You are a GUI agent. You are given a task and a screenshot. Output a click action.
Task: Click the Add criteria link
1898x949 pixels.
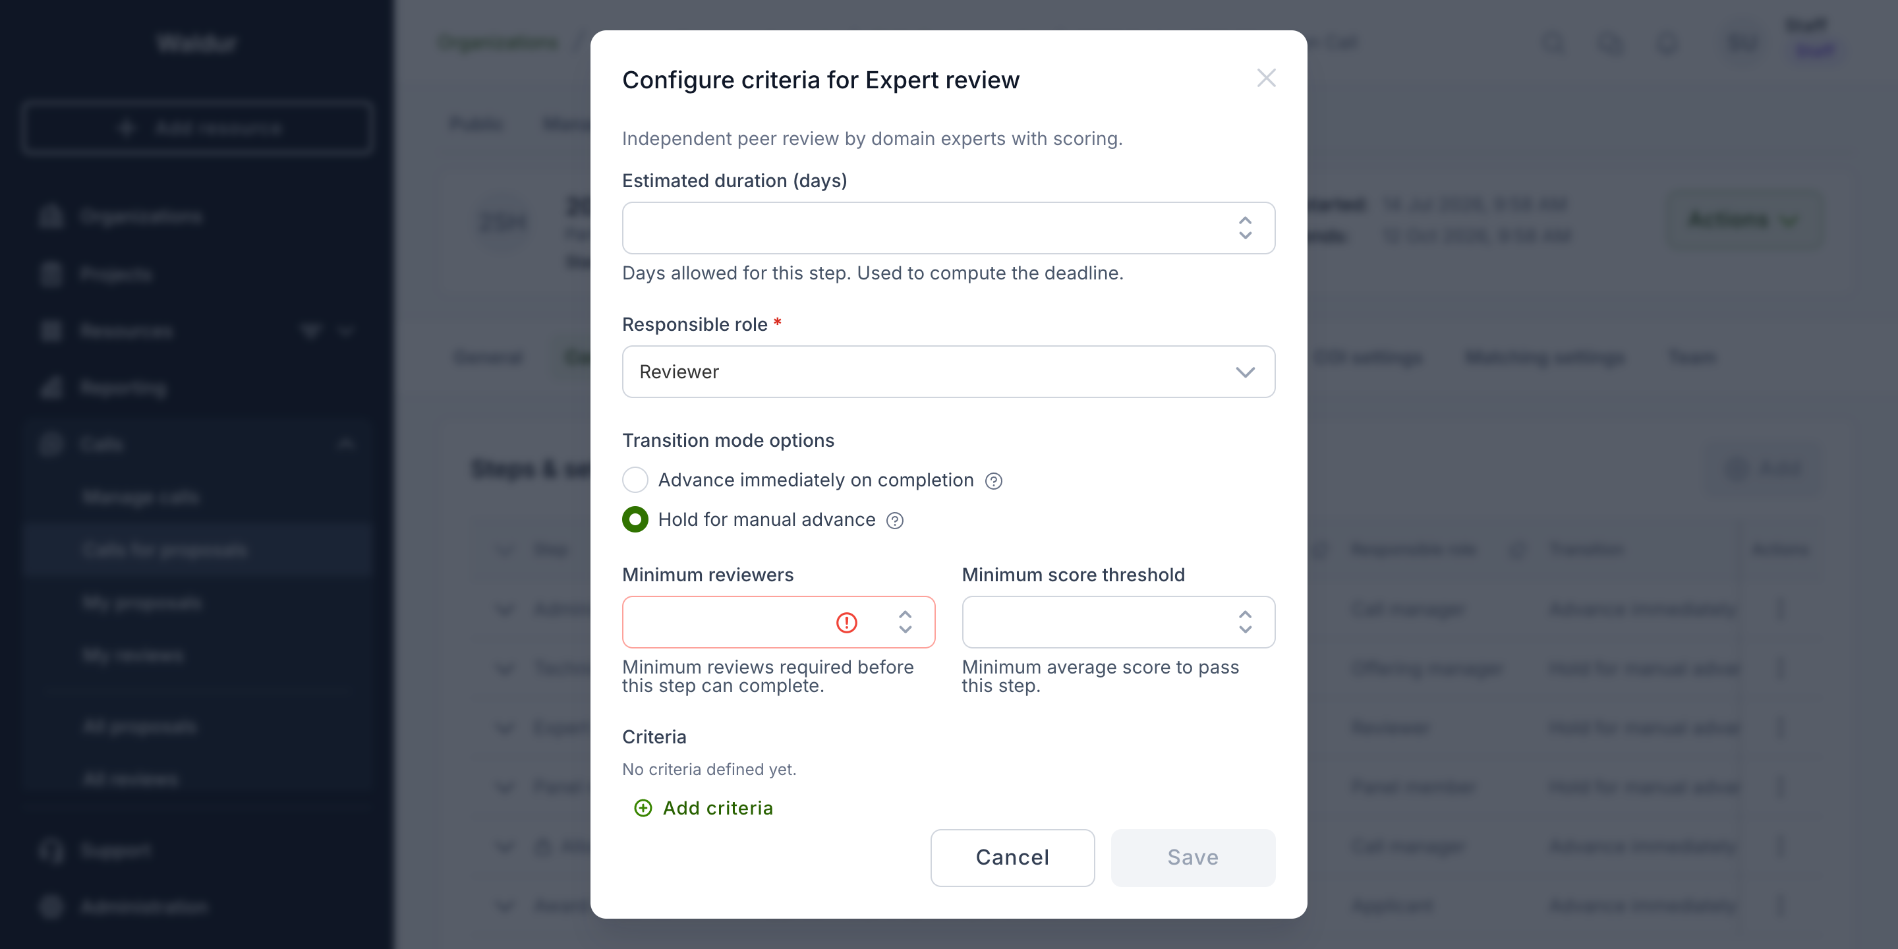pyautogui.click(x=718, y=808)
